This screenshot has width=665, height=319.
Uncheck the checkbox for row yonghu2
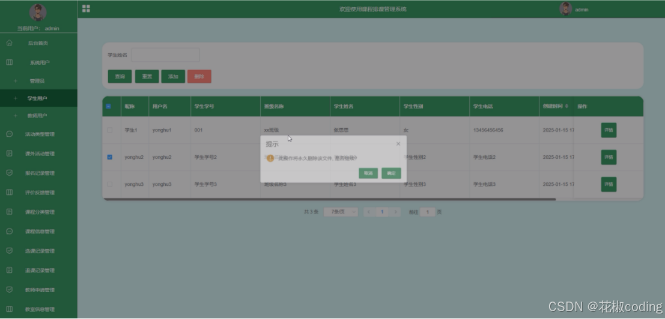[x=110, y=157]
